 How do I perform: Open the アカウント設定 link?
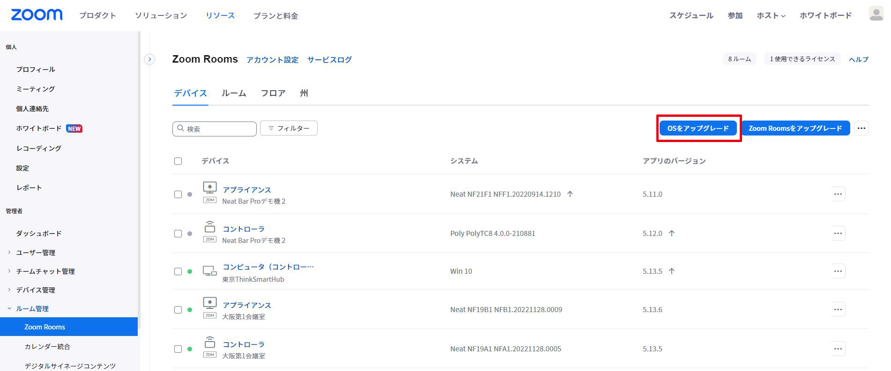[x=272, y=60]
